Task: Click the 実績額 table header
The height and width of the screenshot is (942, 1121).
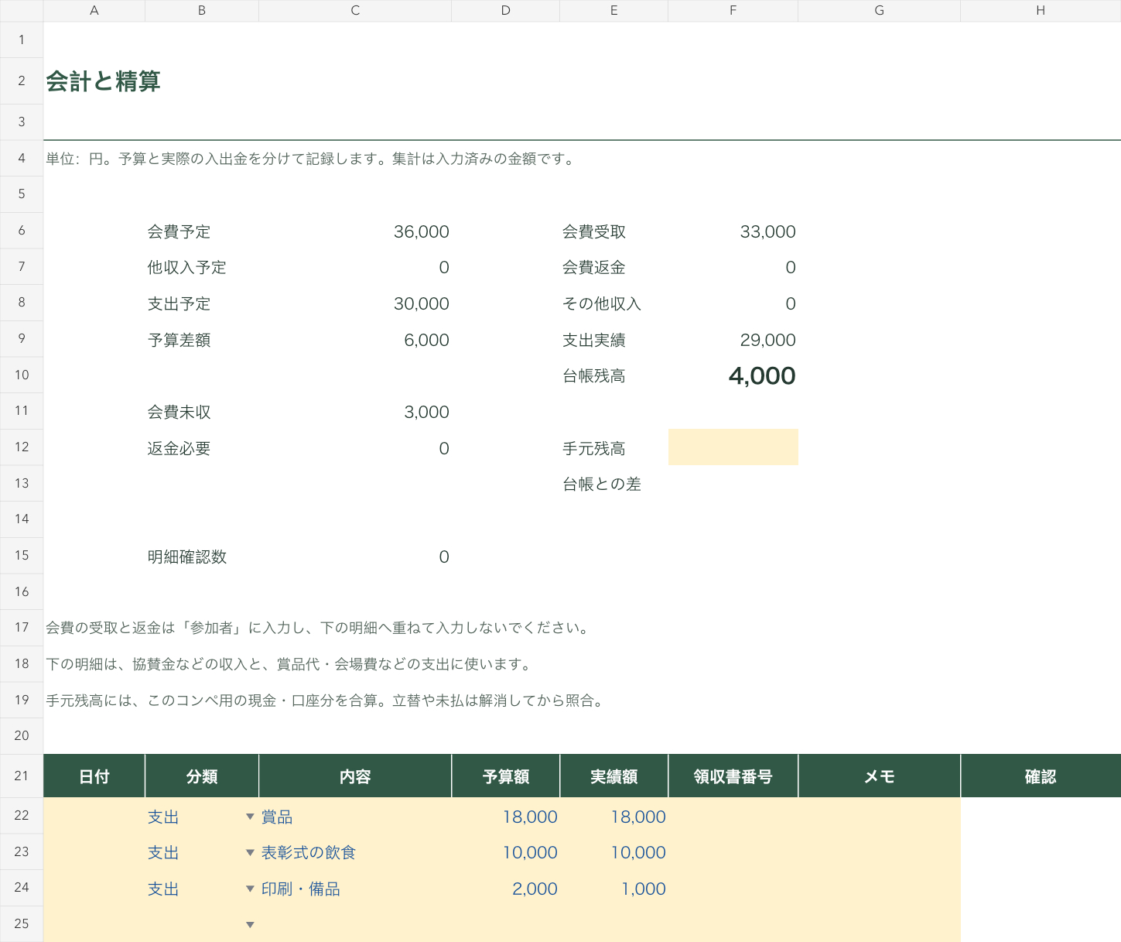Action: (614, 776)
